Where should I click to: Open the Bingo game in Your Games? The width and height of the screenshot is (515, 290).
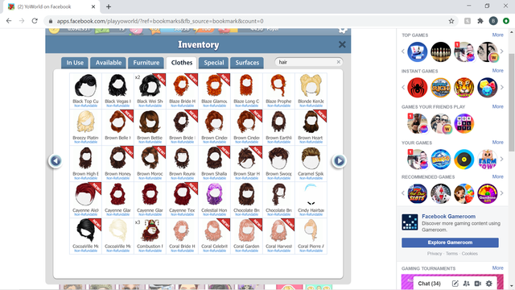[x=441, y=159]
